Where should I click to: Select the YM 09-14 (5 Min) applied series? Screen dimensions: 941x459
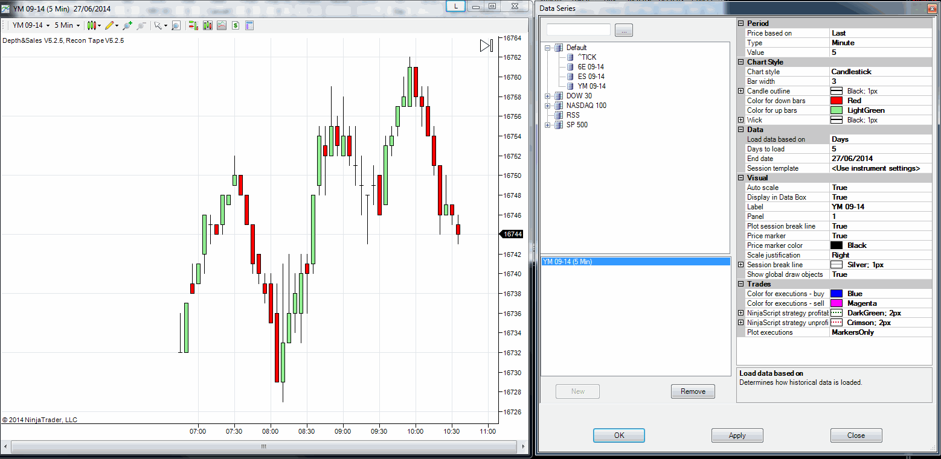point(635,262)
